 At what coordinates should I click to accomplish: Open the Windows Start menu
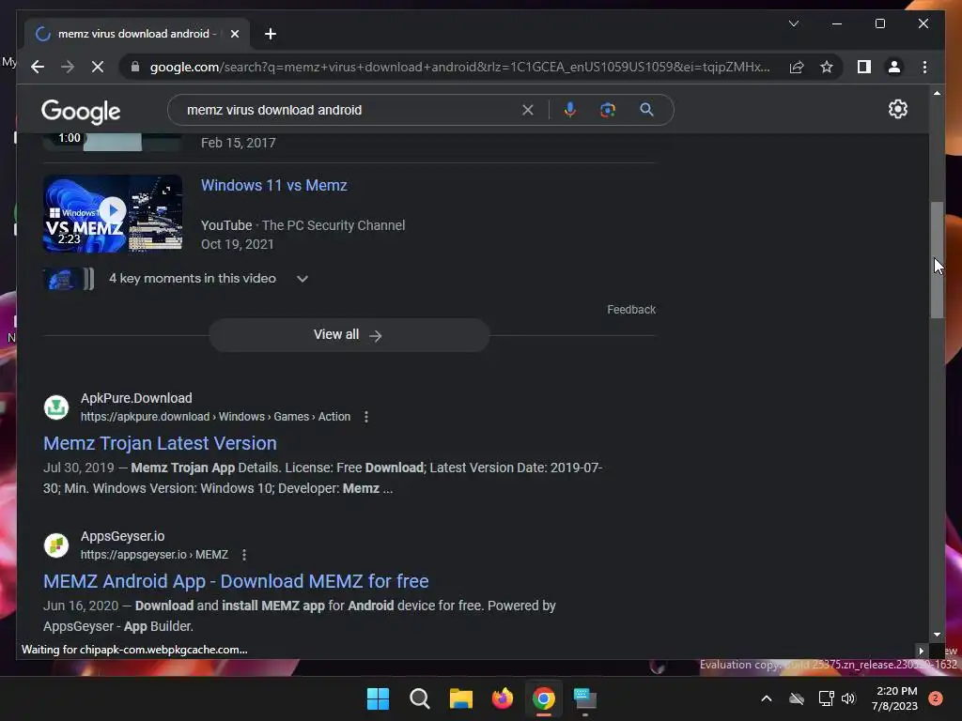coord(378,698)
